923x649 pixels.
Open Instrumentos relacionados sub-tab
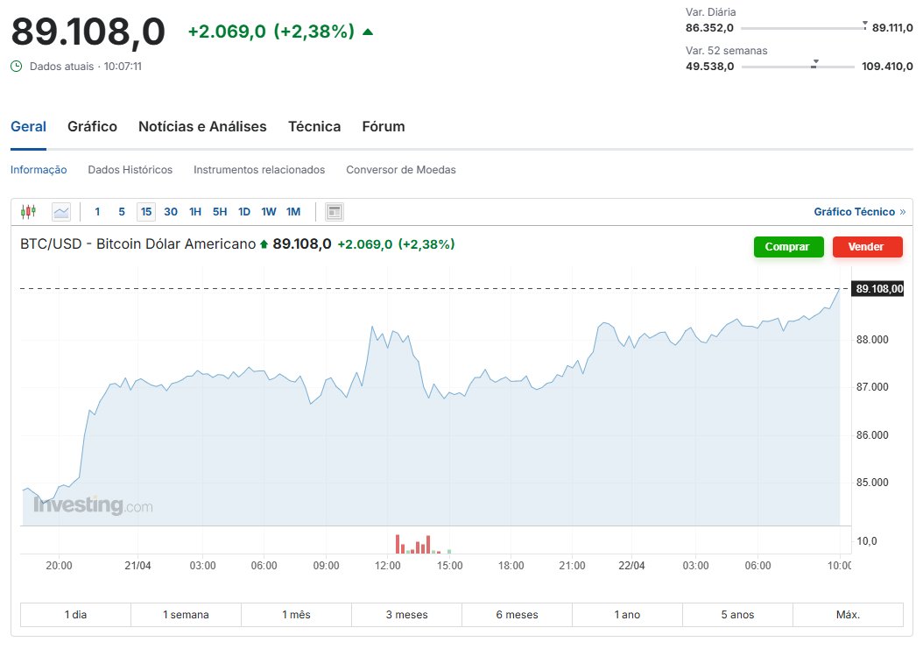coord(259,170)
